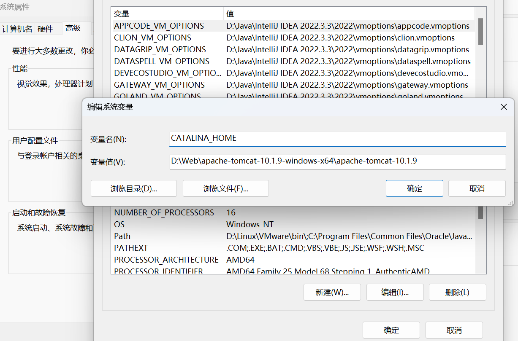The image size is (518, 341).
Task: Click 编辑(I)... under system variables list
Action: click(x=395, y=292)
